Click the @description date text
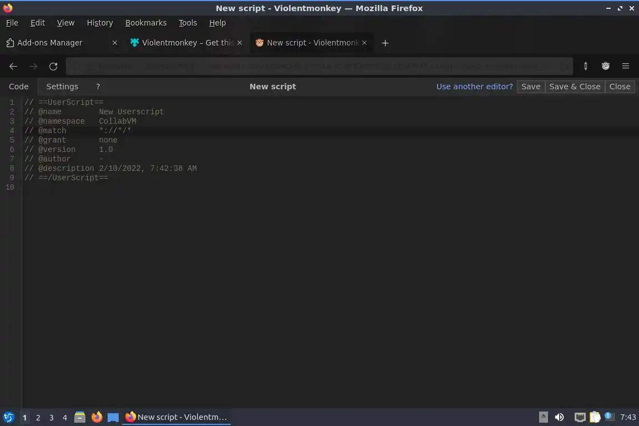 point(148,169)
